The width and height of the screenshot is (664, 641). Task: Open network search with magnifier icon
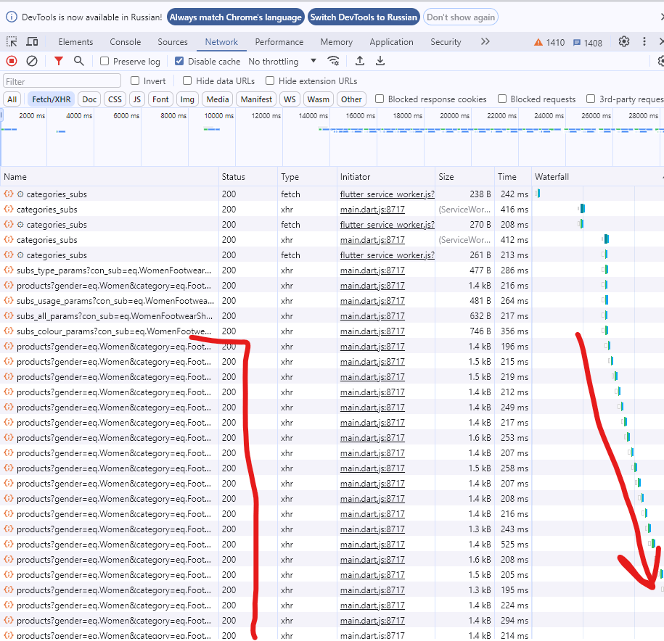click(x=78, y=62)
